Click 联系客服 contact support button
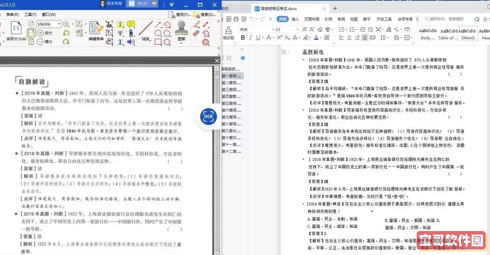The width and height of the screenshot is (490, 255). pyautogui.click(x=111, y=4)
